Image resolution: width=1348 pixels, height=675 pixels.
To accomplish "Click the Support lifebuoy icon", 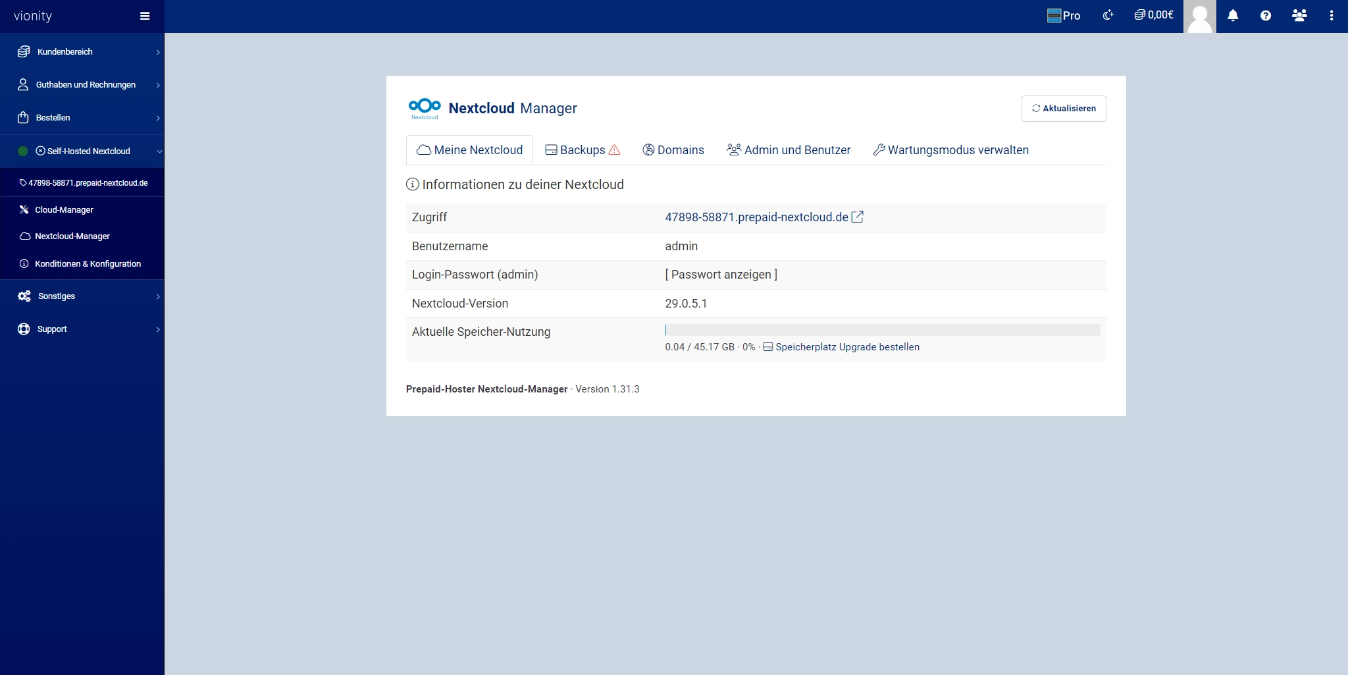I will pyautogui.click(x=24, y=329).
